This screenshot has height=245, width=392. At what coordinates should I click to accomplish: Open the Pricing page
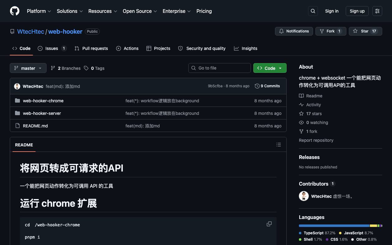[204, 11]
